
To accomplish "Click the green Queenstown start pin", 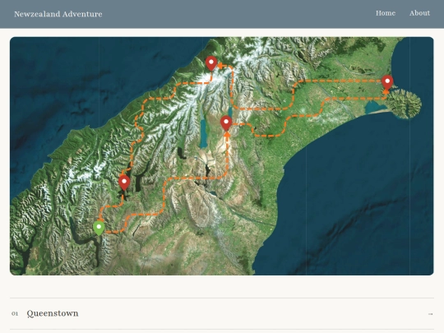I will (x=99, y=229).
